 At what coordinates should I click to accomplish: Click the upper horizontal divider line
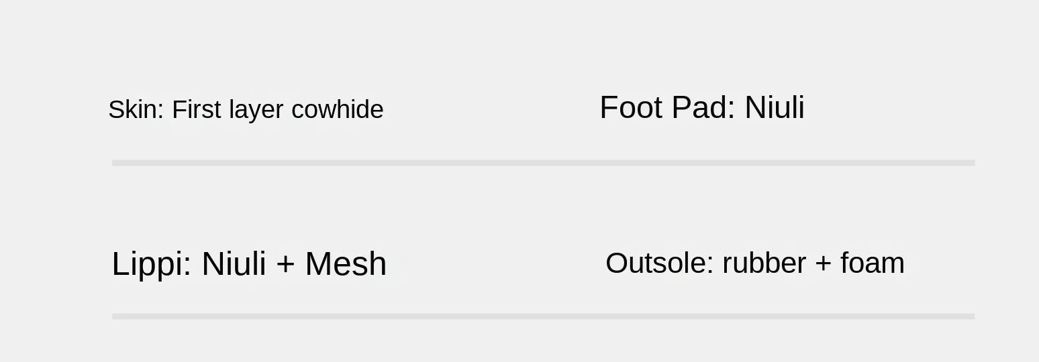(543, 163)
